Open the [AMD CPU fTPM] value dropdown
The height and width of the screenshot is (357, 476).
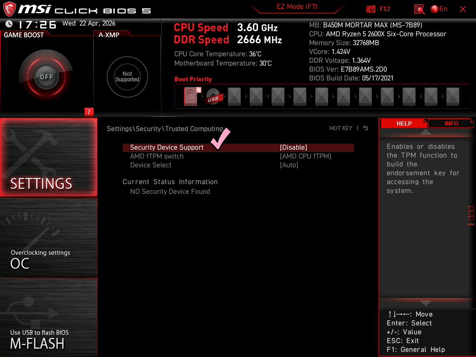coord(305,156)
